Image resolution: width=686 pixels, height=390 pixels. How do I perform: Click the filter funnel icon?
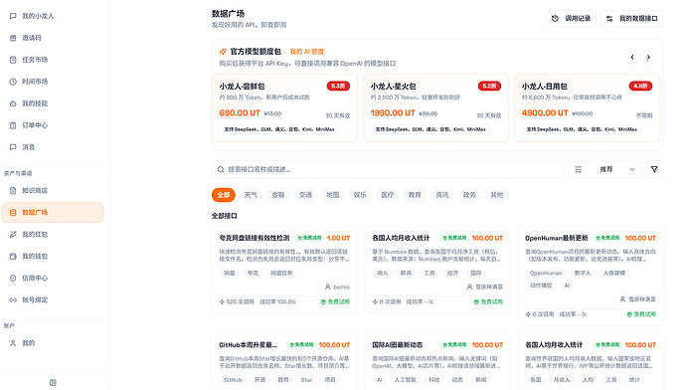coord(654,169)
